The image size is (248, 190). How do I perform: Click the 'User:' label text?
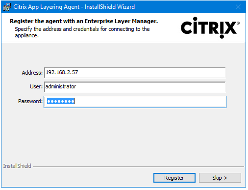pyautogui.click(x=36, y=86)
